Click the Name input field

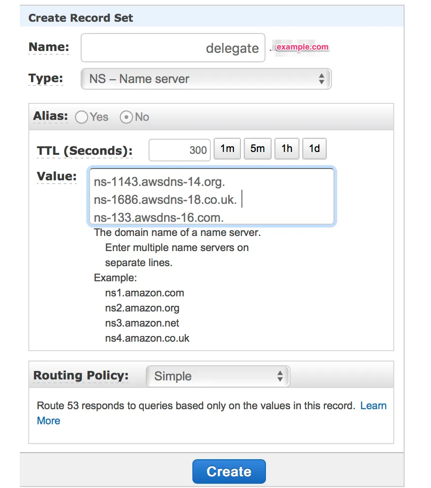click(x=173, y=48)
